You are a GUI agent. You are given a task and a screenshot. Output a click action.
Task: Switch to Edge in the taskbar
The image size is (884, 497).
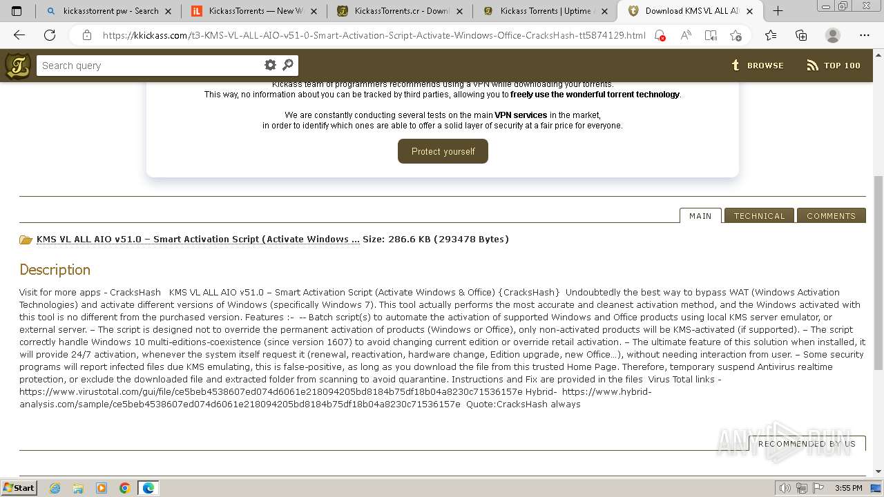coord(148,488)
